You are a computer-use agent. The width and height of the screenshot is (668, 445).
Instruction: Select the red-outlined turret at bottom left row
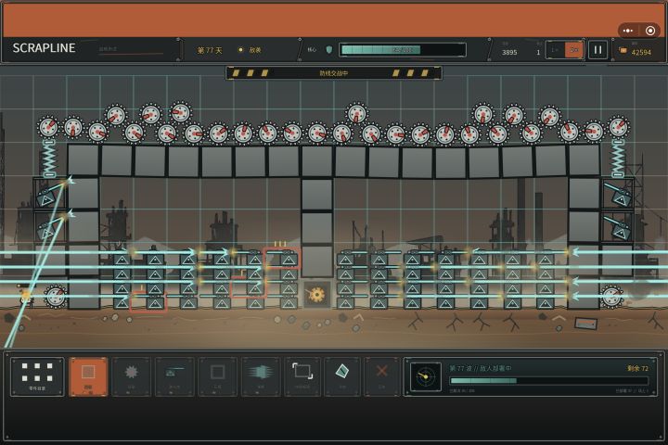click(x=148, y=302)
